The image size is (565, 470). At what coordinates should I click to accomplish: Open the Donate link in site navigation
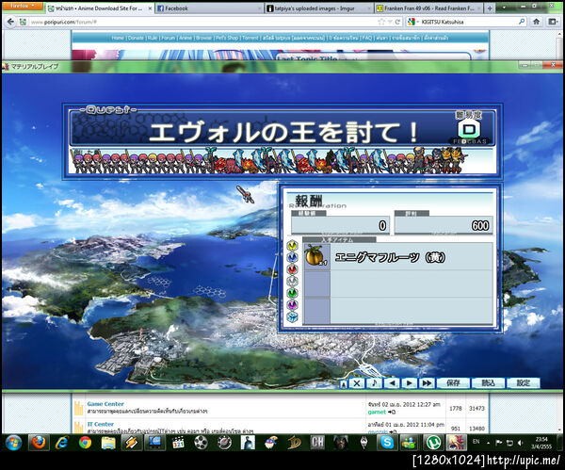click(x=136, y=38)
